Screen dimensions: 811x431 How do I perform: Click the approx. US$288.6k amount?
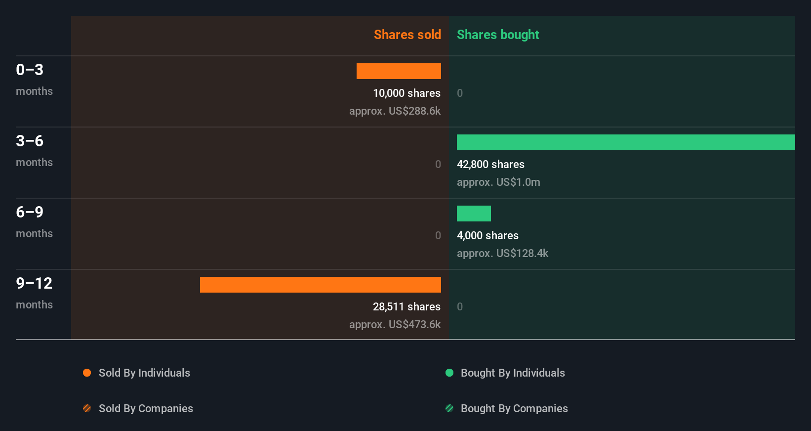[395, 111]
